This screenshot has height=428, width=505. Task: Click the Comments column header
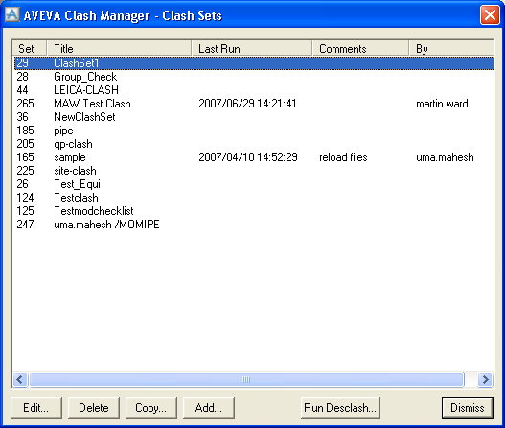pos(360,48)
